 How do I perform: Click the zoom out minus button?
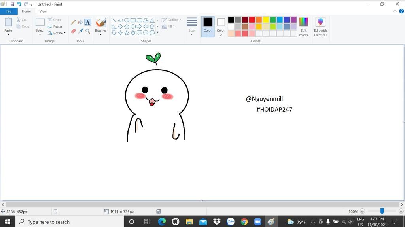click(x=362, y=211)
